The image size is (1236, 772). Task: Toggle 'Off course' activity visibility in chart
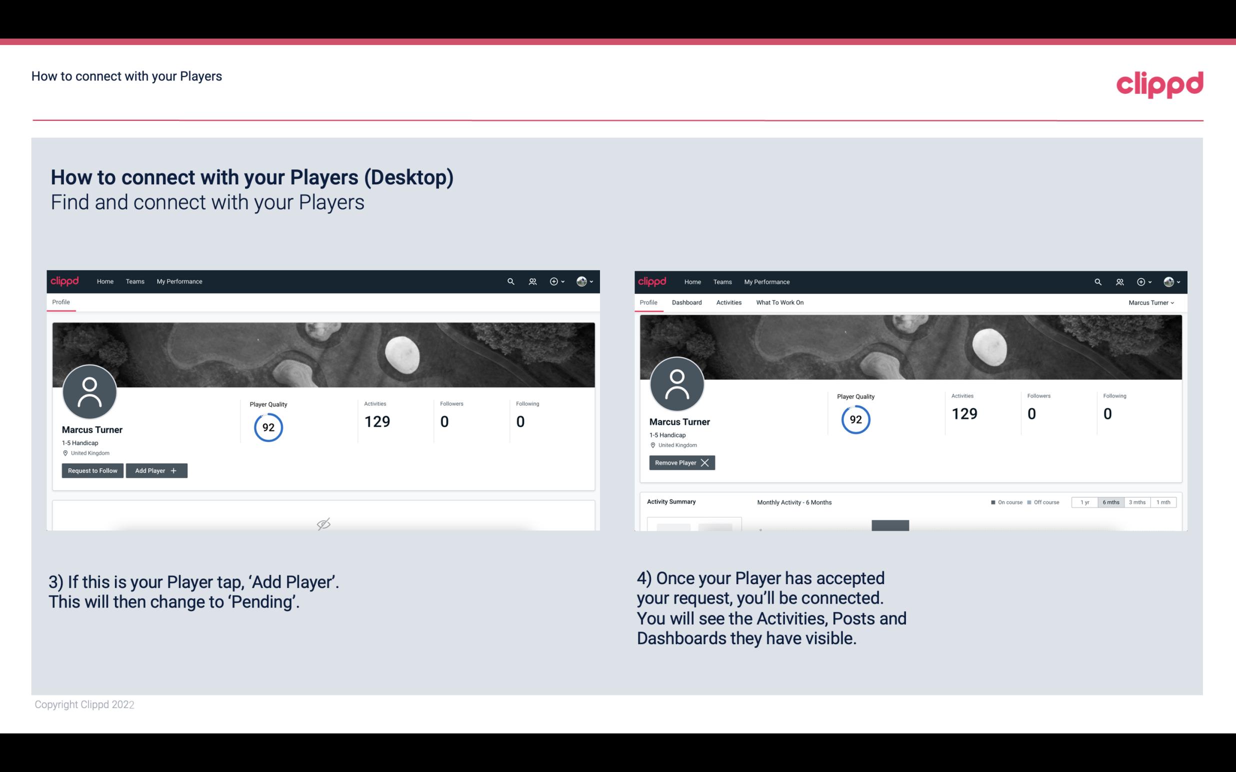pos(1043,502)
